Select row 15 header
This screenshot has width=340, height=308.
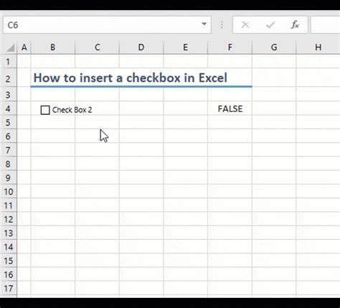[9, 261]
